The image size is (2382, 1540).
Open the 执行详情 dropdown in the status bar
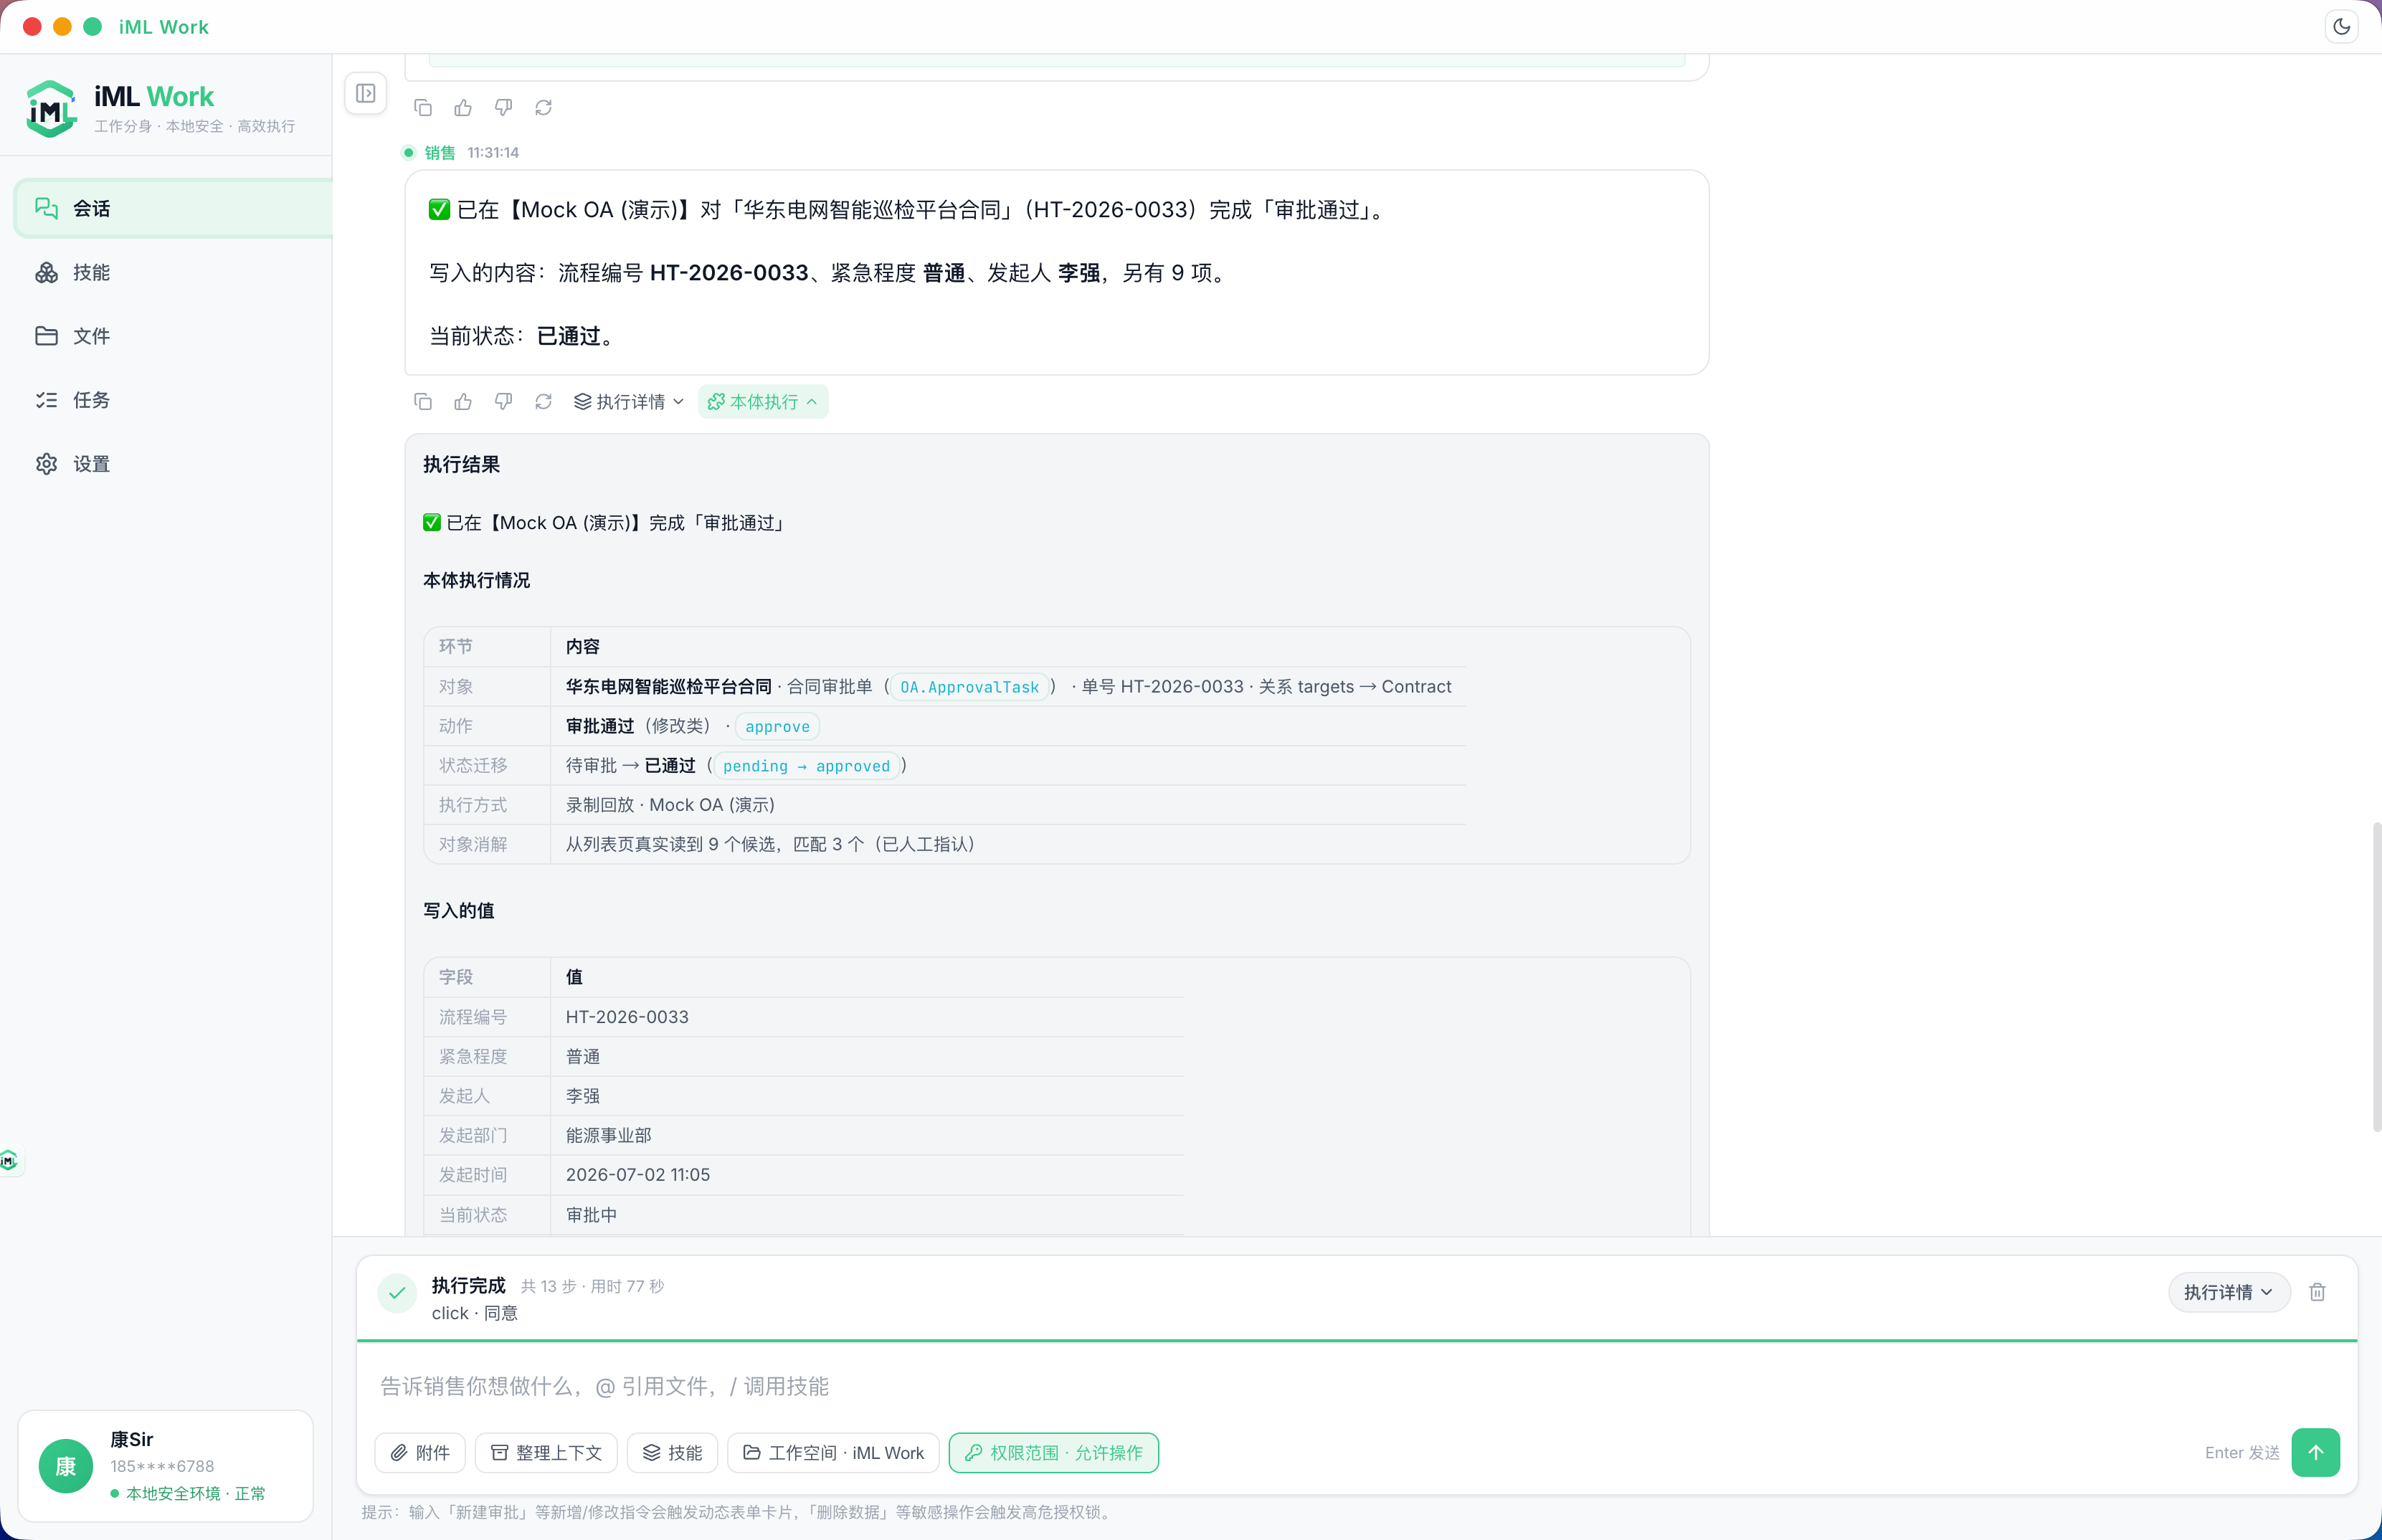pyautogui.click(x=2228, y=1292)
